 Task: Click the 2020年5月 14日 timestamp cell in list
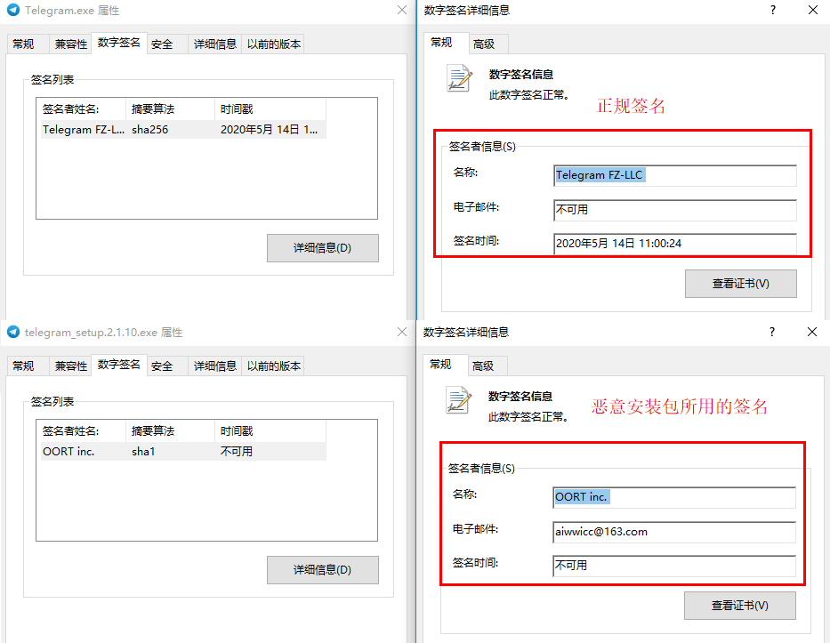coord(269,130)
